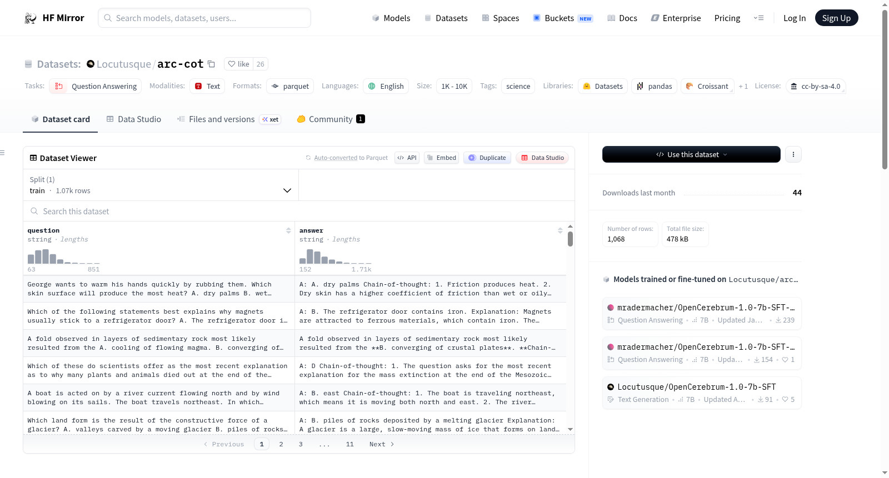
Task: Click the Text modality tag
Action: pos(207,86)
